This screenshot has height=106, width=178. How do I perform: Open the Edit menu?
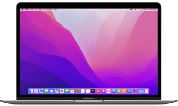pos(36,10)
